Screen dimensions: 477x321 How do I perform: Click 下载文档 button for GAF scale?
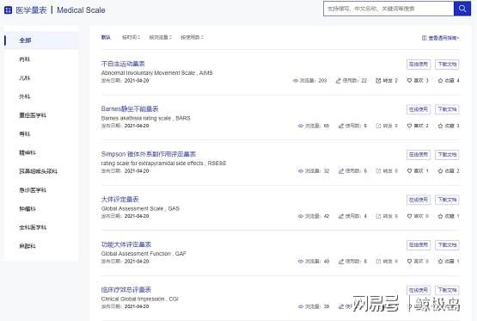[447, 245]
